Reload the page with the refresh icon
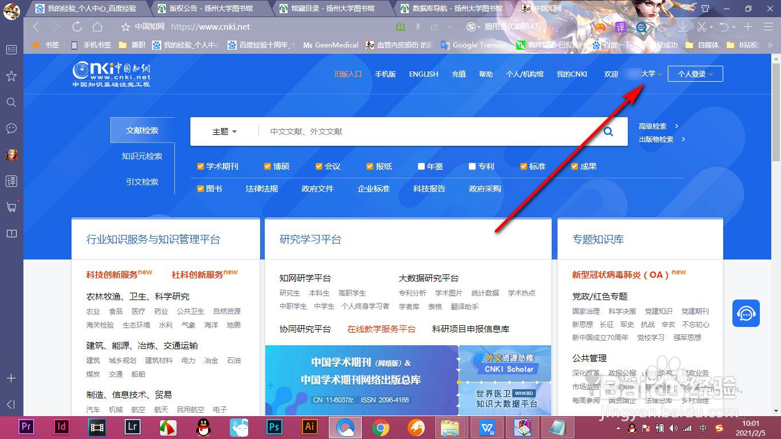 (x=77, y=27)
